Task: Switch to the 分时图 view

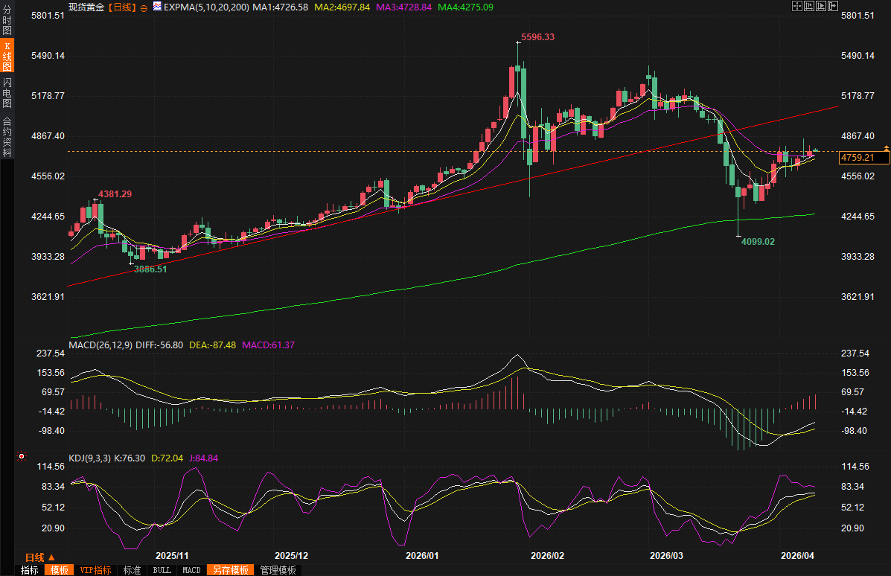Action: click(x=7, y=21)
